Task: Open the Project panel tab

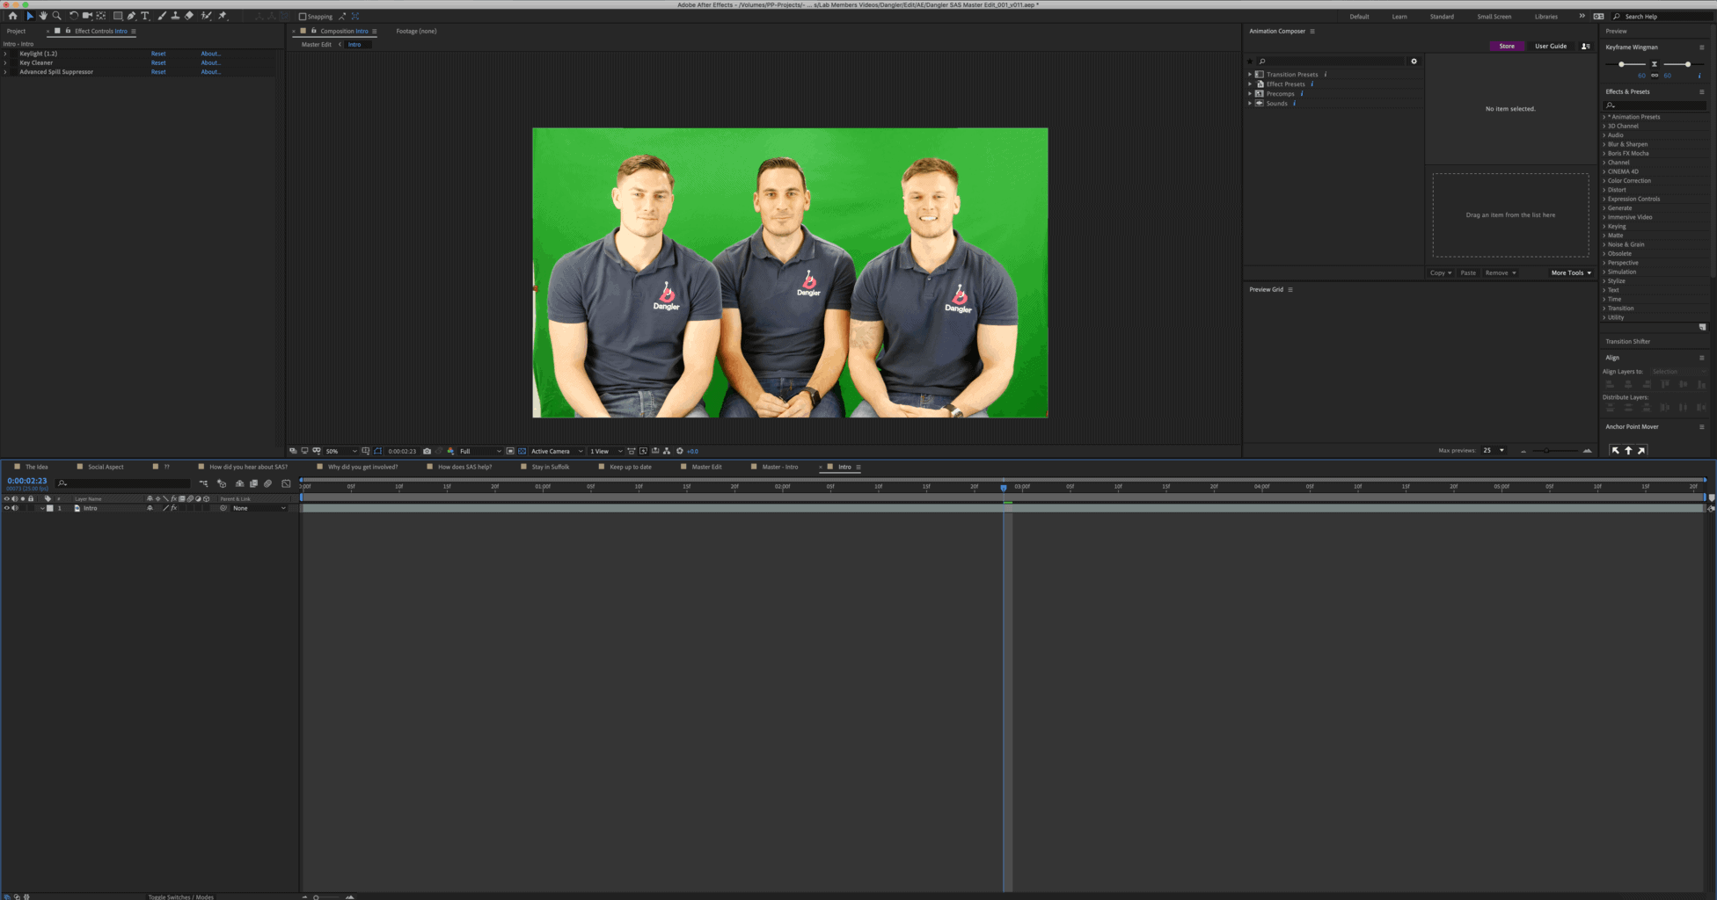Action: point(16,31)
